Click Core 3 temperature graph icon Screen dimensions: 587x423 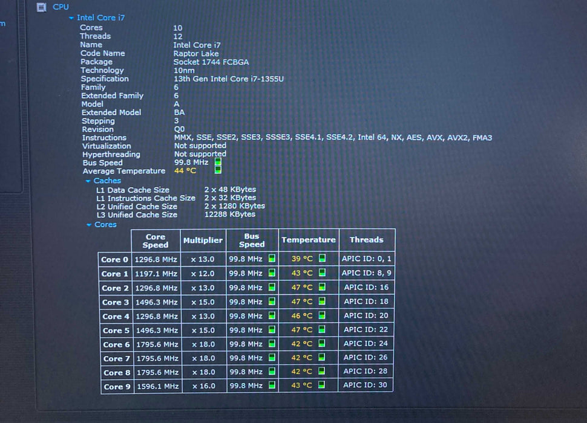click(322, 301)
